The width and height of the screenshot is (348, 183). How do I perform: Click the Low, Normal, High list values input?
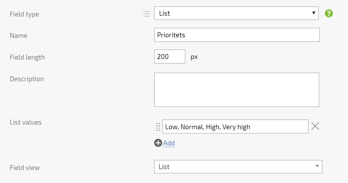point(235,127)
